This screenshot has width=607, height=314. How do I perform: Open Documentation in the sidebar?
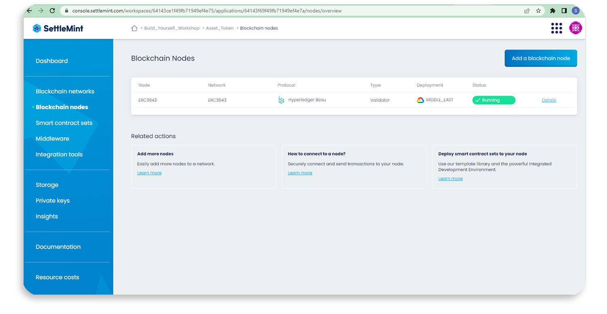click(58, 247)
